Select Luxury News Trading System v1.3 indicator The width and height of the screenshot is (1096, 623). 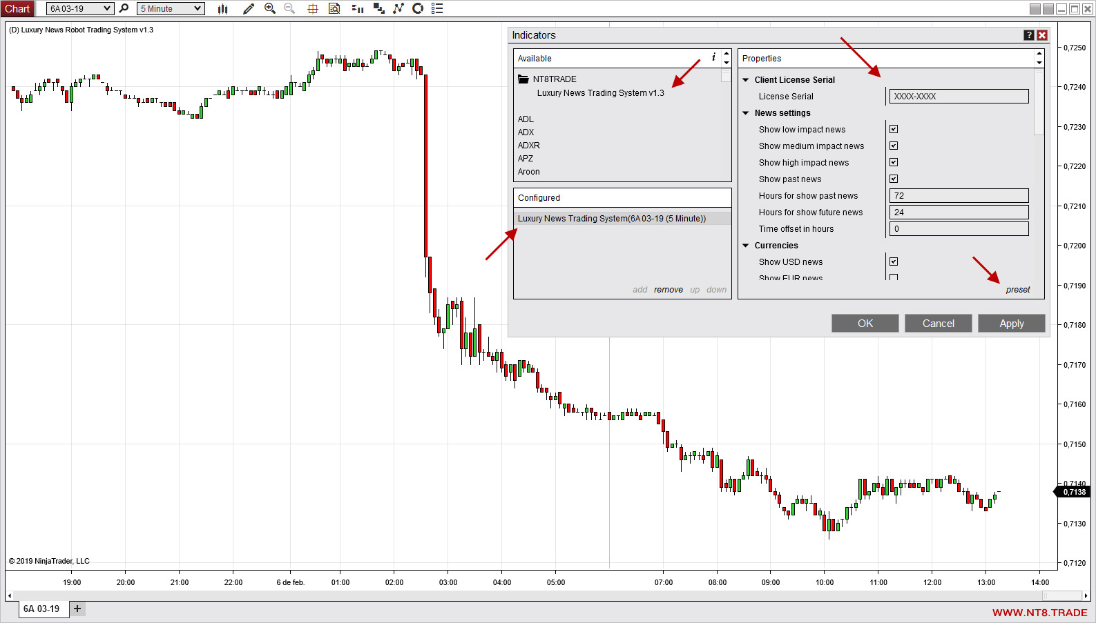click(600, 93)
